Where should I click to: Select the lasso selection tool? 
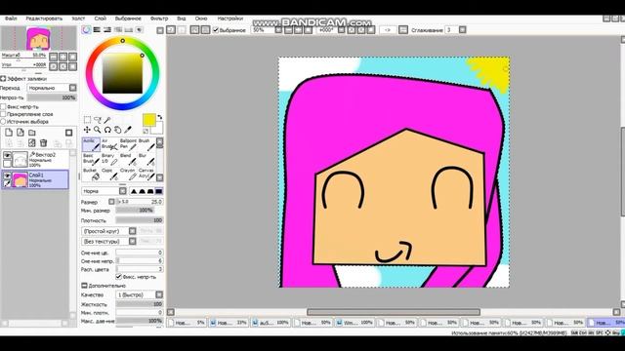98,119
